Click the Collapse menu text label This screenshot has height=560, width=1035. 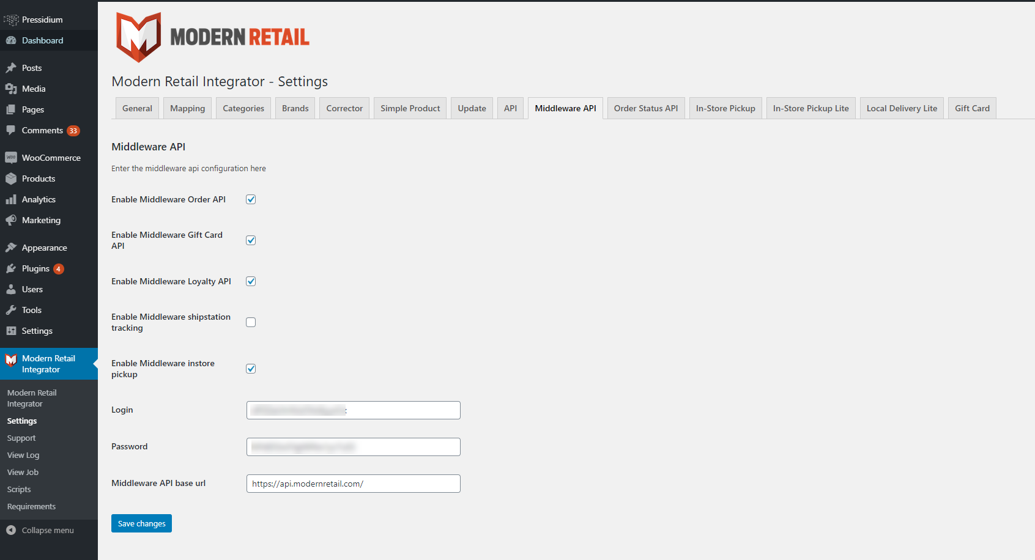click(x=48, y=531)
